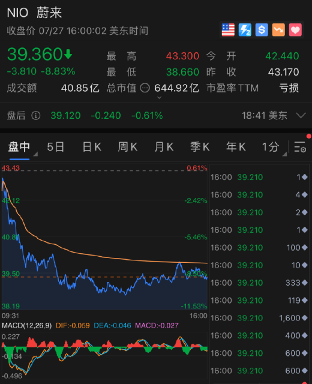312x384 pixels.
Task: Tap the 最低 value 38.660
Action: 182,72
